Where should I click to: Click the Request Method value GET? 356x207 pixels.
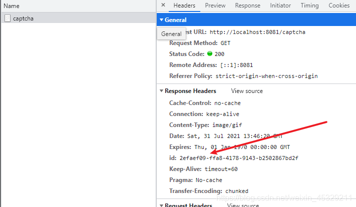pyautogui.click(x=225, y=43)
